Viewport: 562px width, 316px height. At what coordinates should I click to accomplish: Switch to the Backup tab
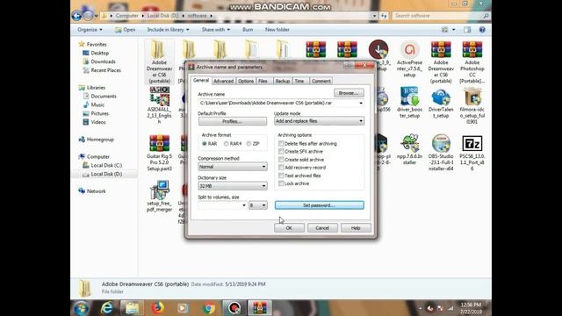point(283,81)
